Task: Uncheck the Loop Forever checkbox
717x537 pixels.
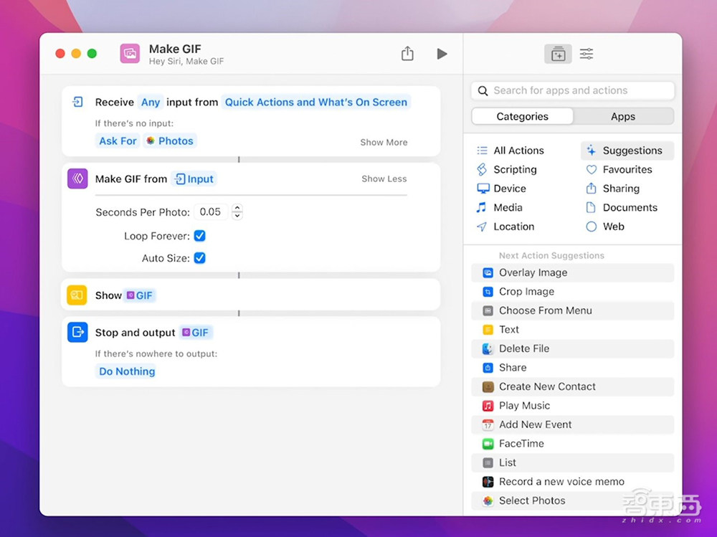Action: 200,236
